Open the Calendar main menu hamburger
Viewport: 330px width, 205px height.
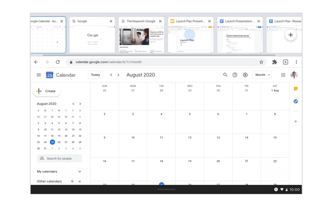click(39, 75)
